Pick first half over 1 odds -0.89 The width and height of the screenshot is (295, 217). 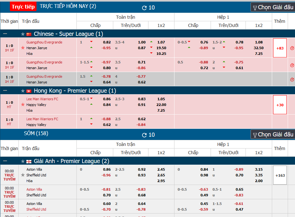(239, 170)
